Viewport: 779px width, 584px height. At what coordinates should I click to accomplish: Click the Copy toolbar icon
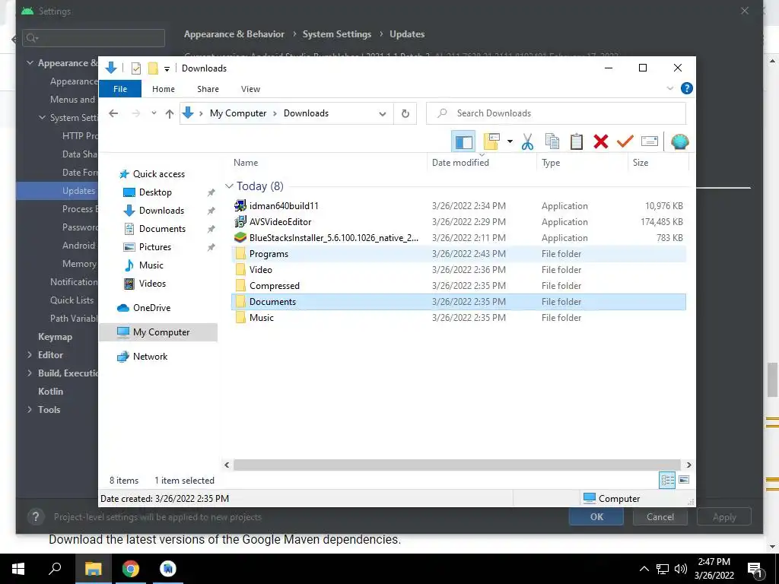pos(552,141)
